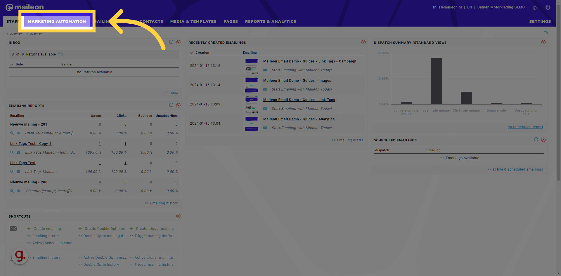Open Maileon Email Demo - Guides - Link Tags - Campaign
This screenshot has width=561, height=276.
tap(310, 61)
